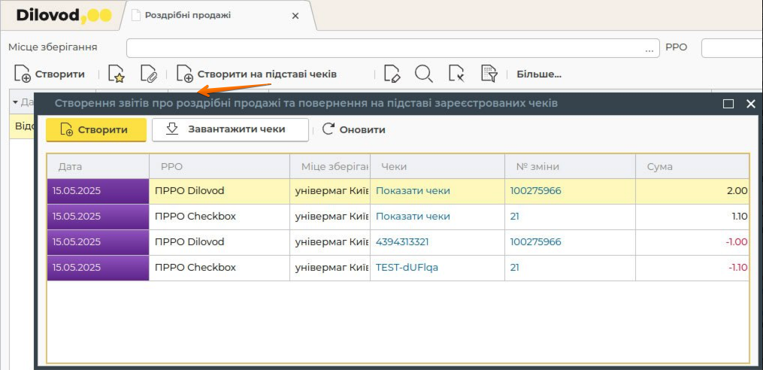
Task: Open the Більше... menu
Action: [539, 74]
